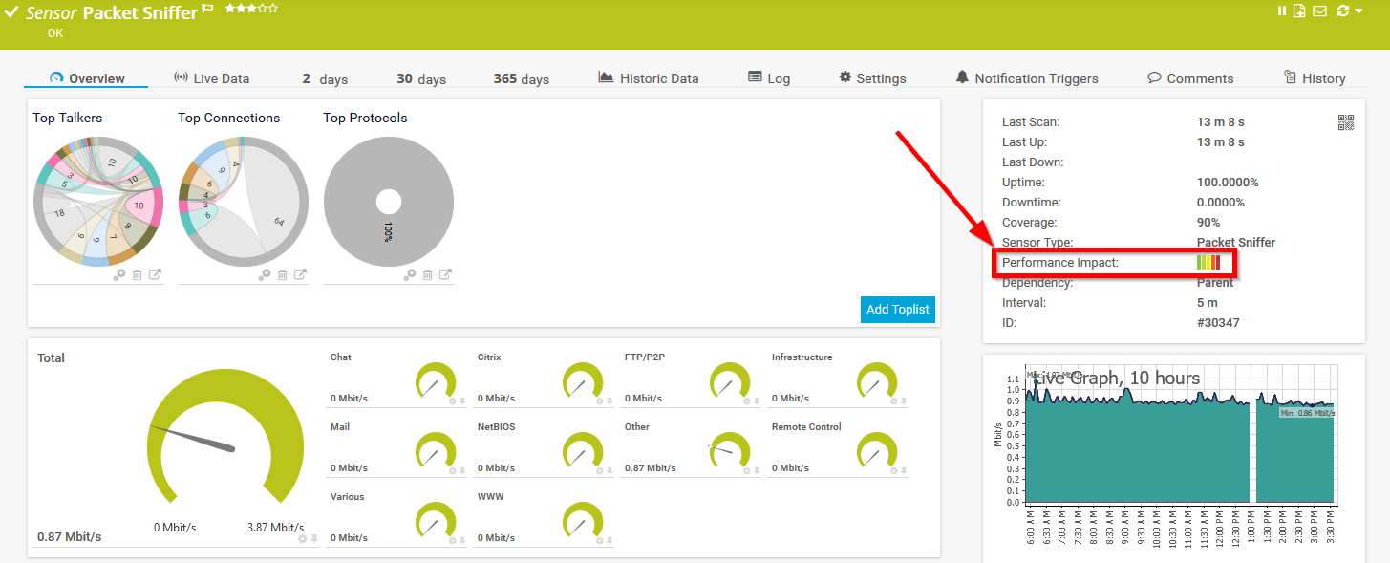Pause the Packet Sniffer sensor
This screenshot has height=563, width=1390.
pyautogui.click(x=1282, y=11)
